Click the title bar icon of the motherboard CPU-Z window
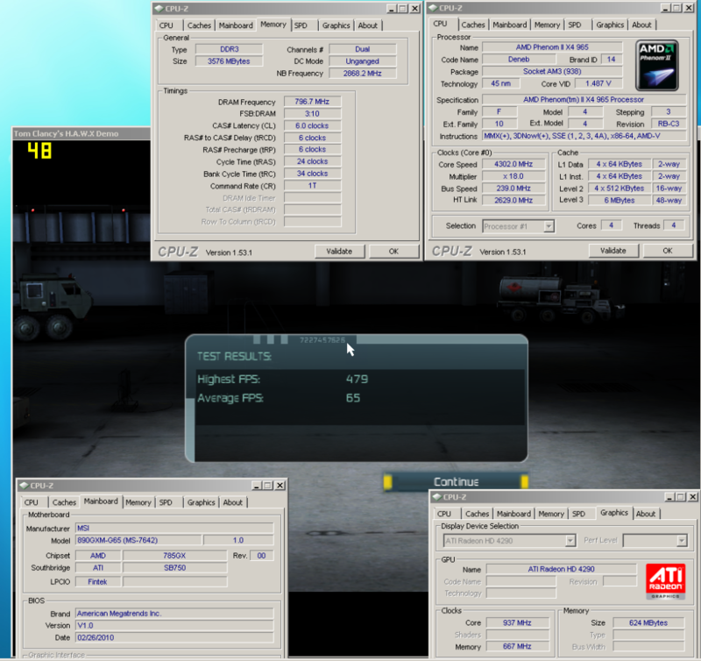 [x=24, y=485]
